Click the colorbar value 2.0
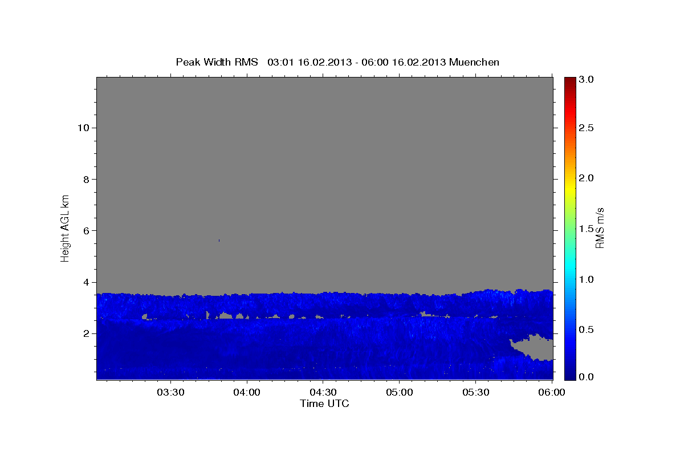 587,178
